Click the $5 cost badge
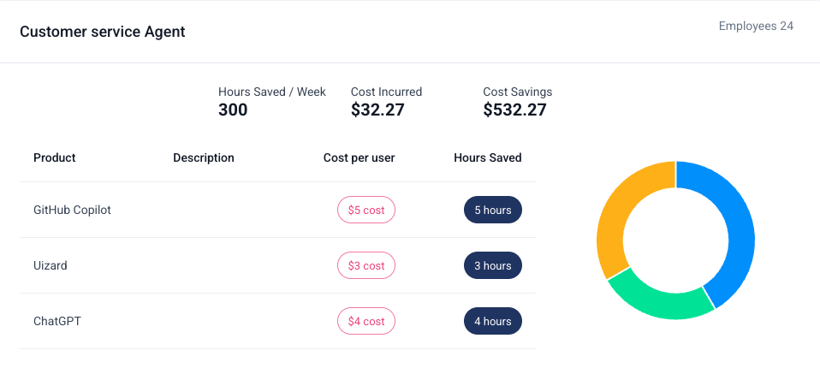 (x=366, y=210)
